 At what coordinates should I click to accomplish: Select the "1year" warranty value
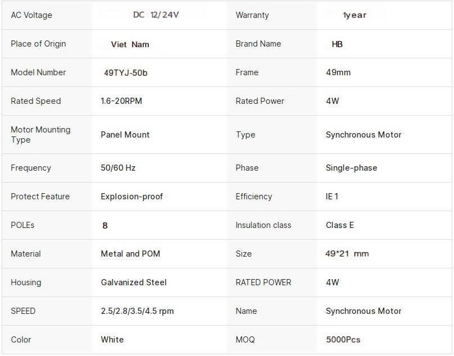coord(355,15)
